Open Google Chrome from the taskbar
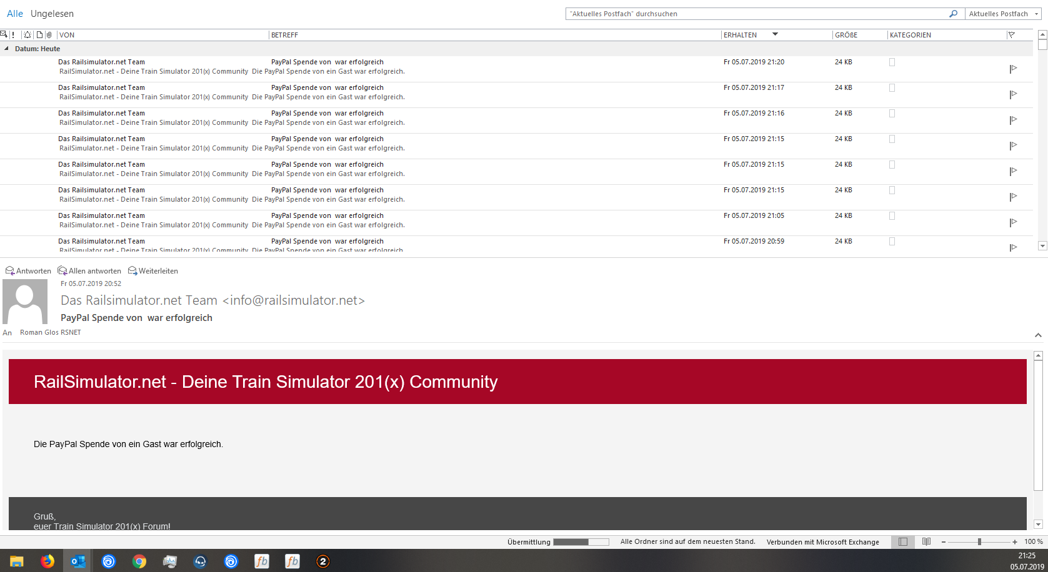This screenshot has height=572, width=1048. pos(139,561)
